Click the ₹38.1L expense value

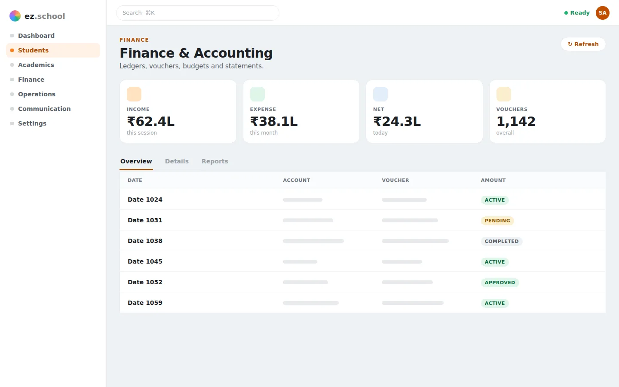[x=274, y=121]
